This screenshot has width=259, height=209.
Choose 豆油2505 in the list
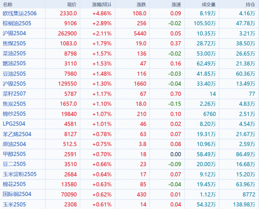[15, 73]
